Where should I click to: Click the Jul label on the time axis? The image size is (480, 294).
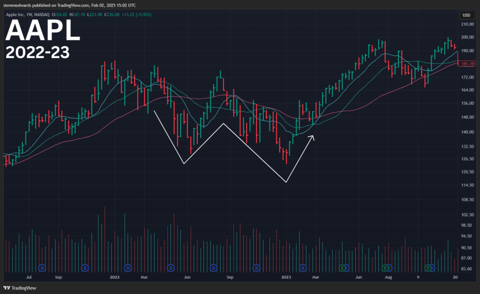tap(29, 277)
